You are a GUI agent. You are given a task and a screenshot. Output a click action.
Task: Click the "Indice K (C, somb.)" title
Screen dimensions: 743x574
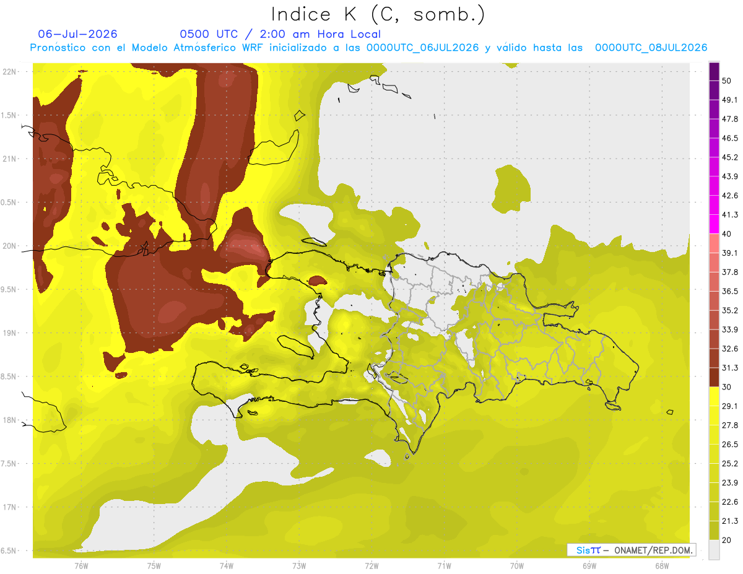[x=378, y=15]
